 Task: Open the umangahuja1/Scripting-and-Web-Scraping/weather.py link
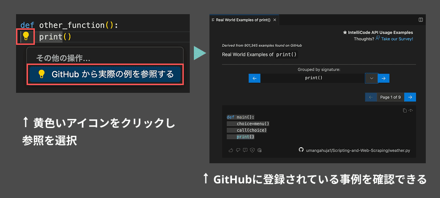click(358, 150)
